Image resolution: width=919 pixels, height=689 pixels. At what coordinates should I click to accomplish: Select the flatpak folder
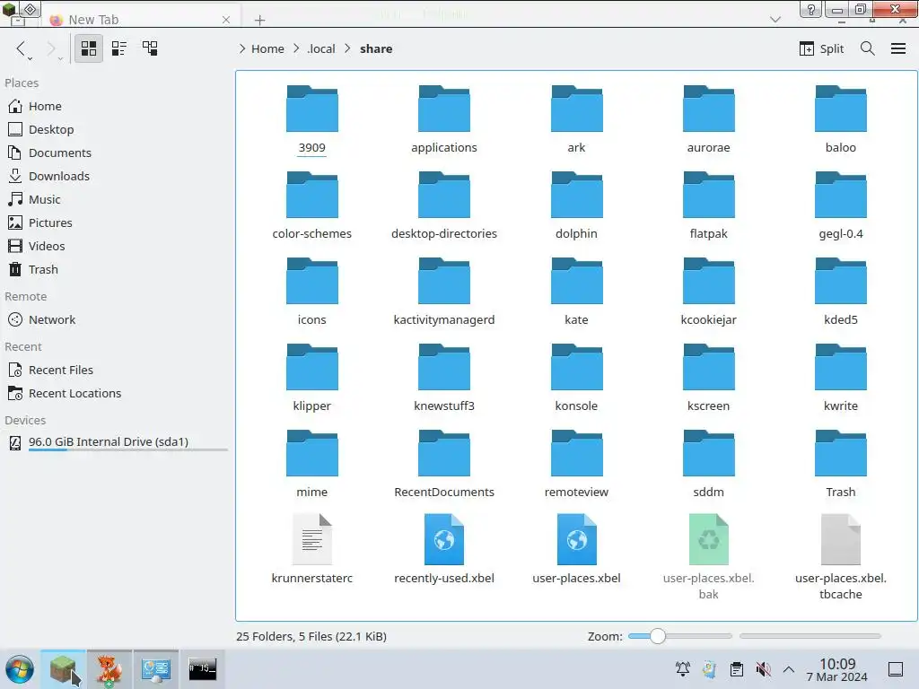708,206
